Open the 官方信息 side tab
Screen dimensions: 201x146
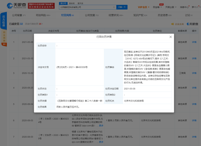[4, 21]
